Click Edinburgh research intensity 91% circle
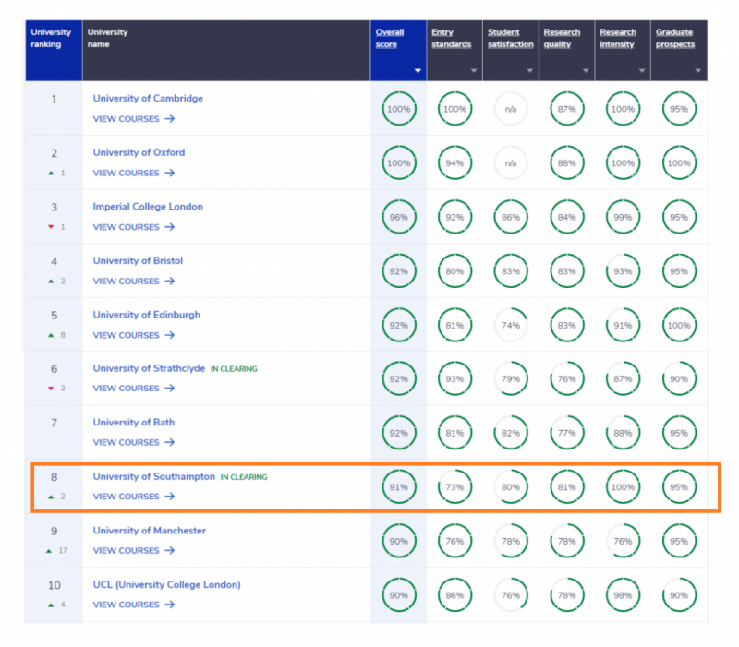 coord(623,326)
